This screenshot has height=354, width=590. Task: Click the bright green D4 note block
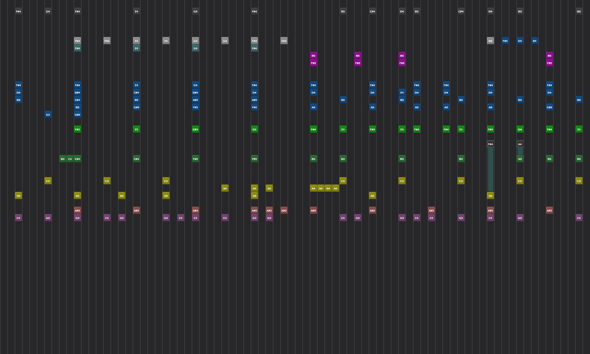(x=520, y=129)
